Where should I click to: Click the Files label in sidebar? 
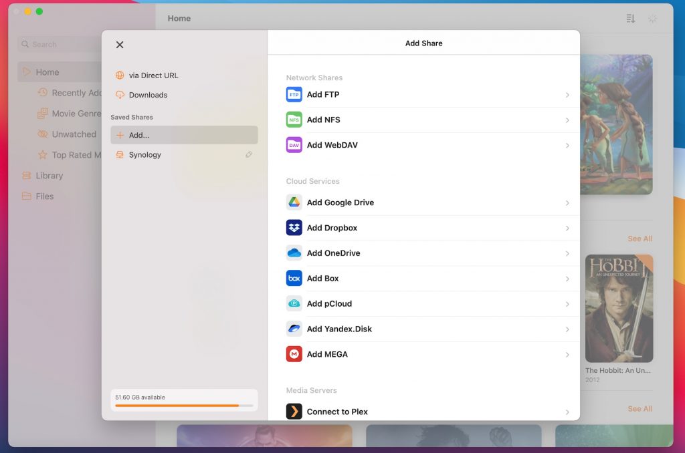pos(45,196)
